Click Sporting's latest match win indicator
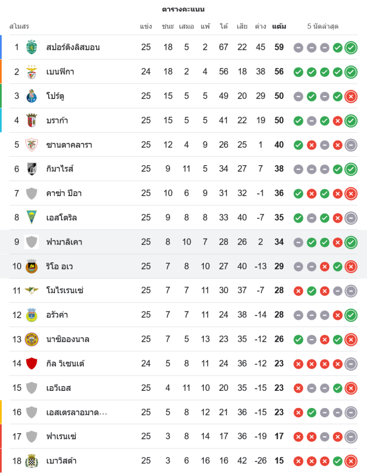The image size is (367, 476). tap(351, 48)
